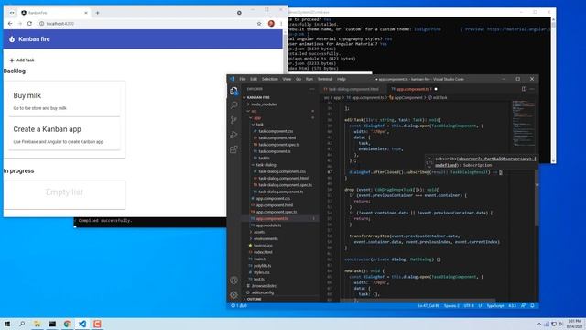This screenshot has height=330, width=586.
Task: Bookmark the page with the star icon
Action: tap(259, 23)
